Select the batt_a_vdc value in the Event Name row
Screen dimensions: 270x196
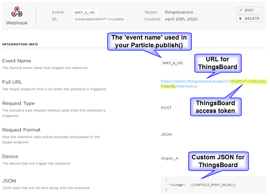coord(173,63)
